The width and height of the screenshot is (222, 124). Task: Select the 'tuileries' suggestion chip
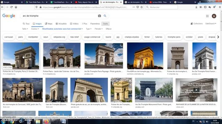159,37
